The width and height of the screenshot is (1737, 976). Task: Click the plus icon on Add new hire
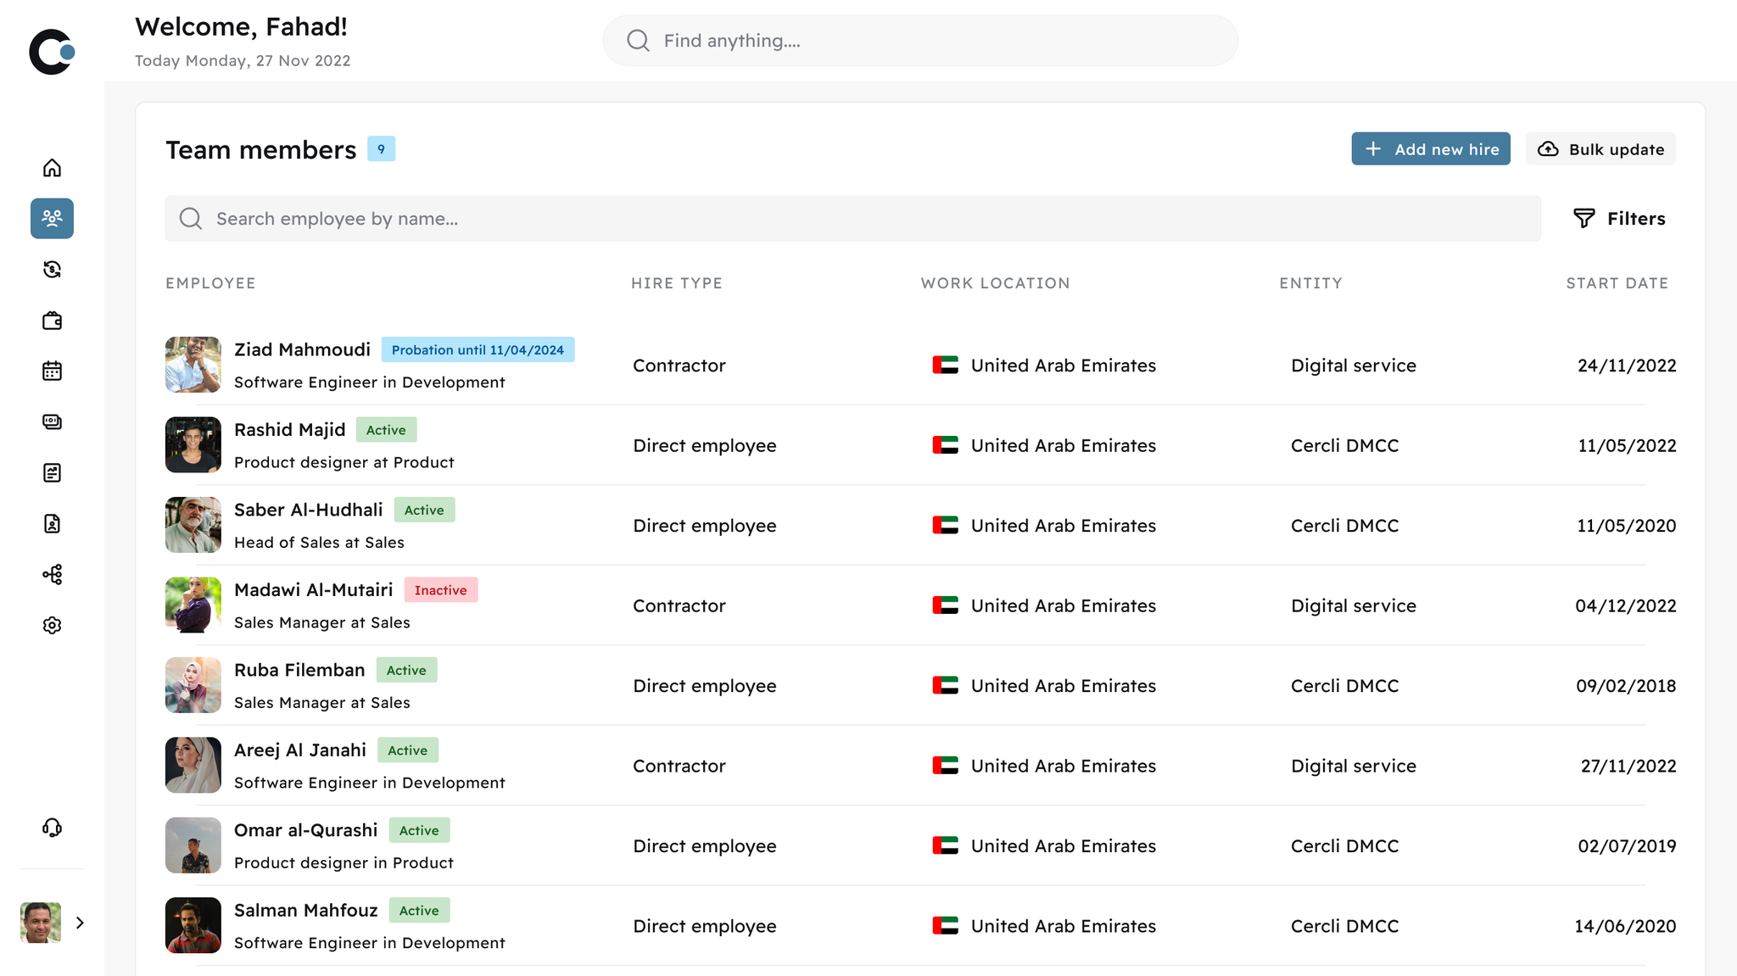pyautogui.click(x=1373, y=149)
